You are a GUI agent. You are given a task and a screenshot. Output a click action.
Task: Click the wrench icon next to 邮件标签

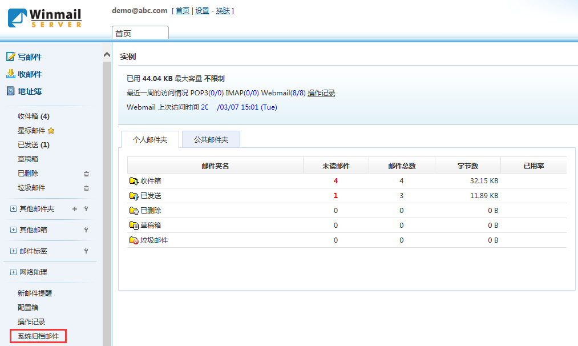click(x=86, y=251)
